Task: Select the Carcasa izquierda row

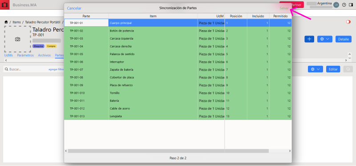Action: (178, 39)
